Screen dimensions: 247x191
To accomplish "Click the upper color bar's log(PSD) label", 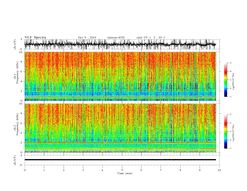I will (234, 81).
